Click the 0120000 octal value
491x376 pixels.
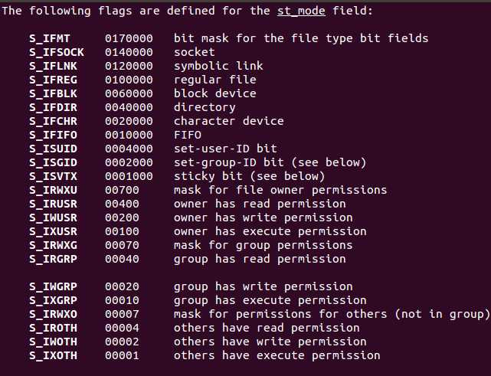129,66
